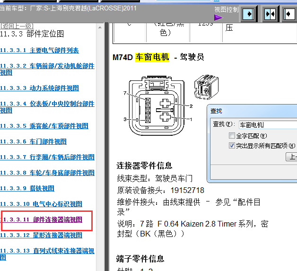This screenshot has width=297, height=271.
Task: Click the 端子零件信息 heading
Action: pos(140,259)
